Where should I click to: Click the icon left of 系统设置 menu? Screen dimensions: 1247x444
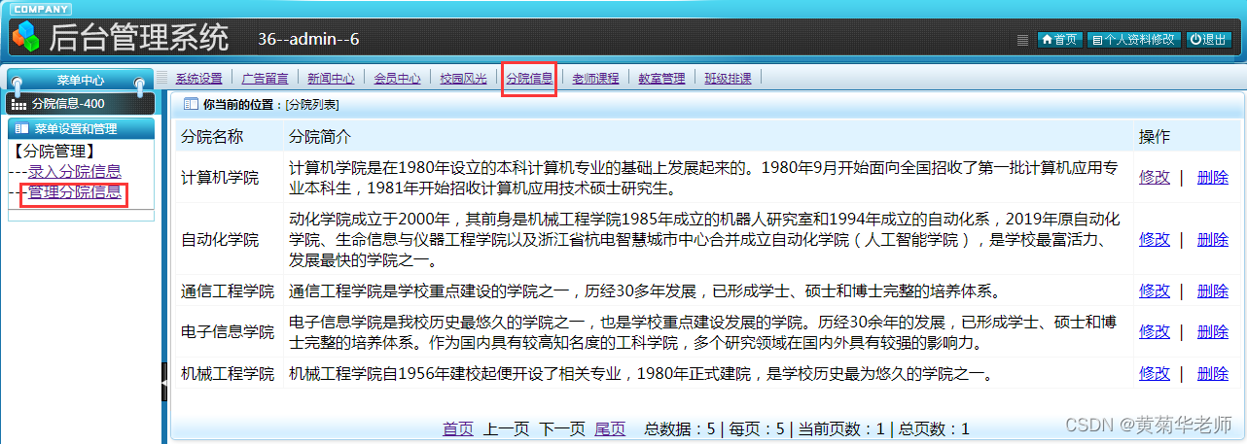point(162,78)
